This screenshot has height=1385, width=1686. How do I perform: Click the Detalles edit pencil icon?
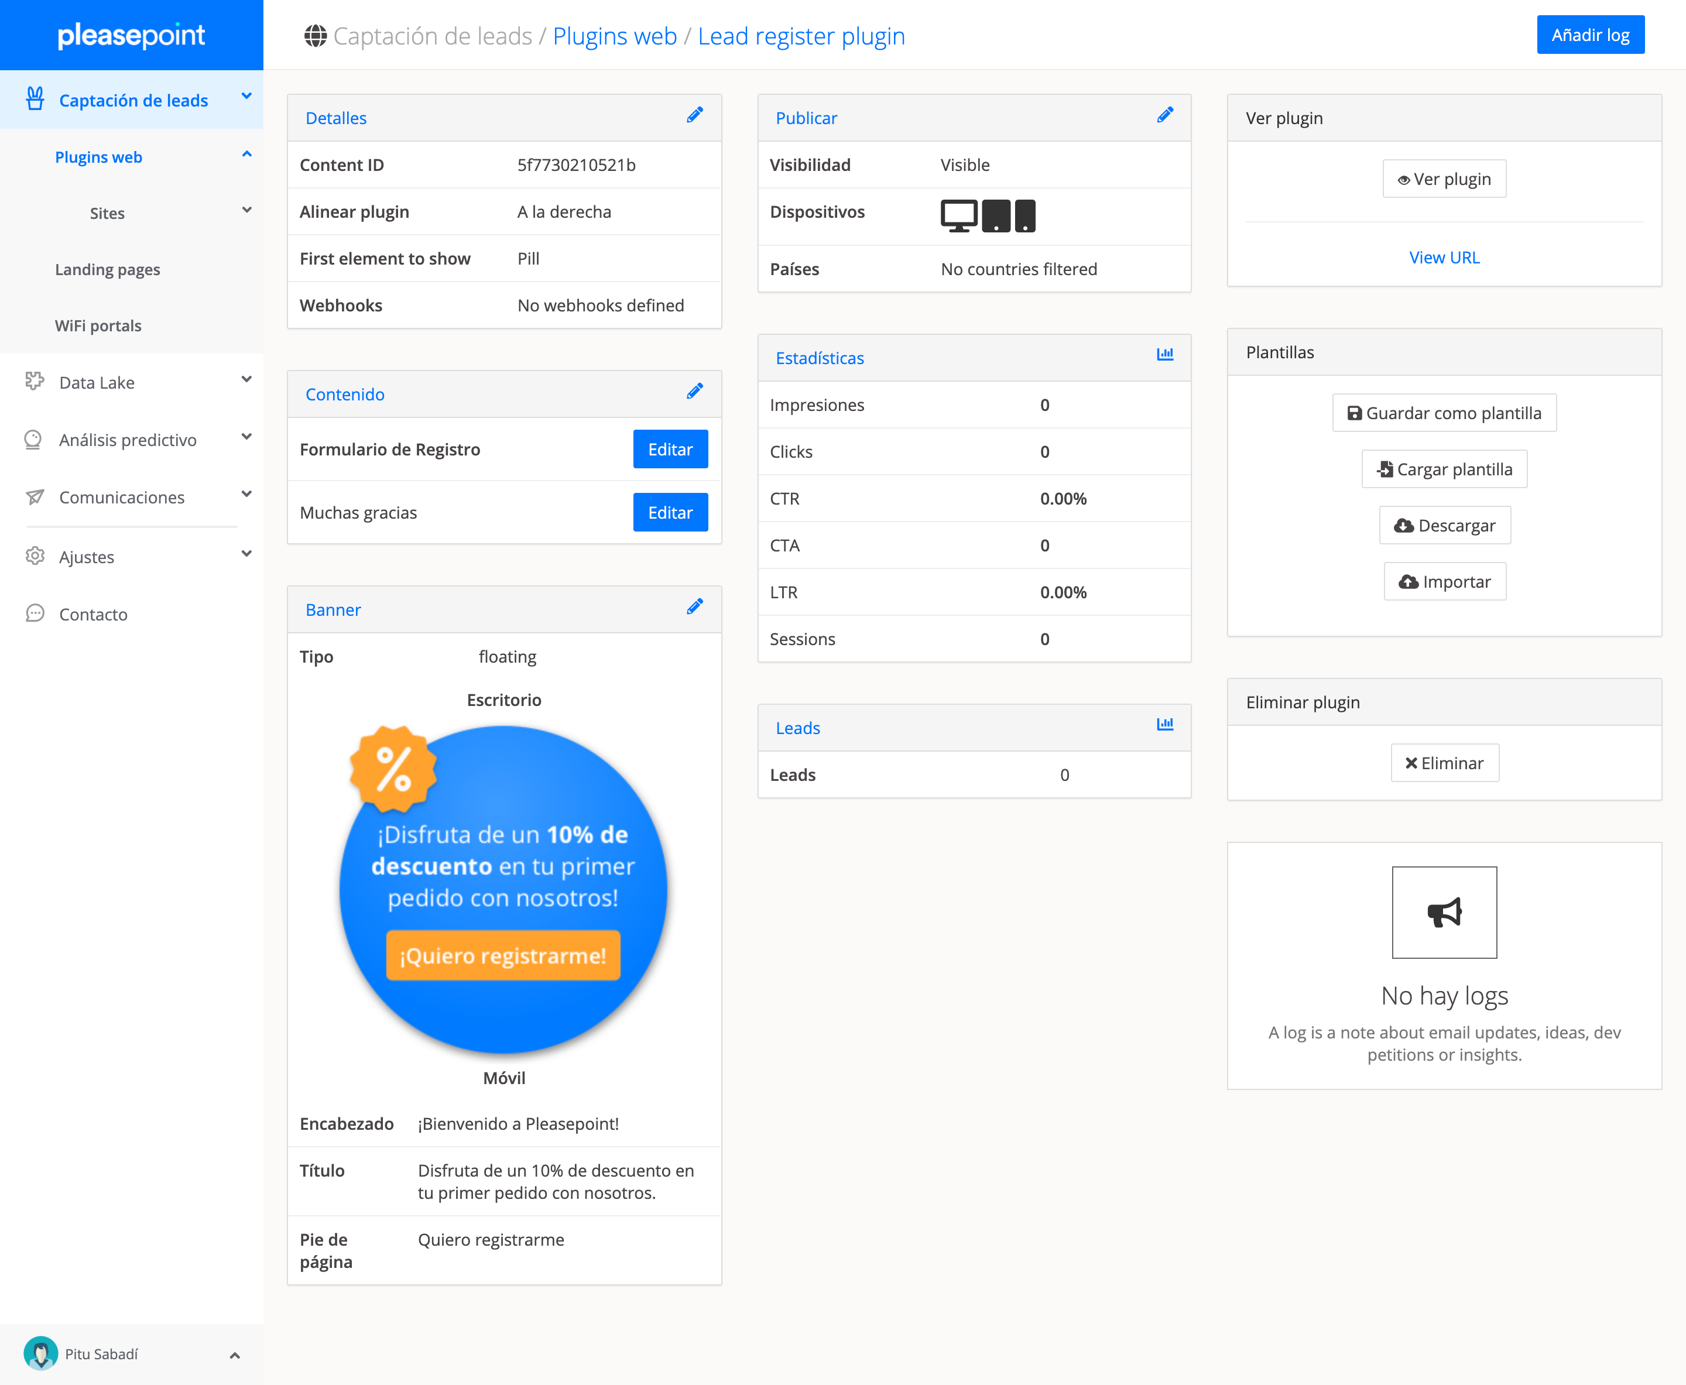pyautogui.click(x=694, y=116)
